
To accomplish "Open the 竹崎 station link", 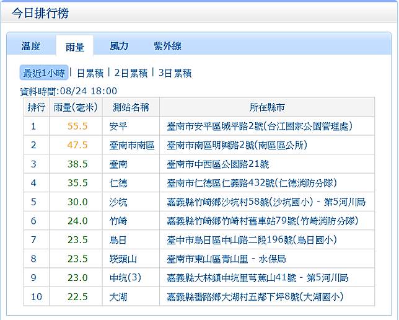I will coord(118,221).
